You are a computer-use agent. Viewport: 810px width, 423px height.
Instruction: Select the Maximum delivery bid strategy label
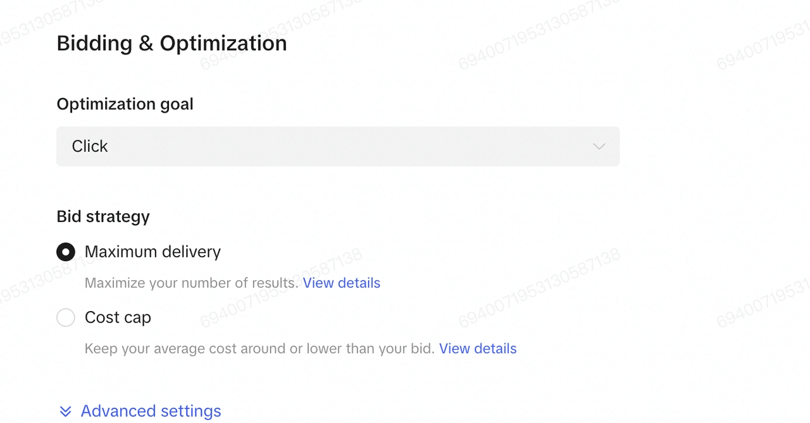tap(153, 252)
